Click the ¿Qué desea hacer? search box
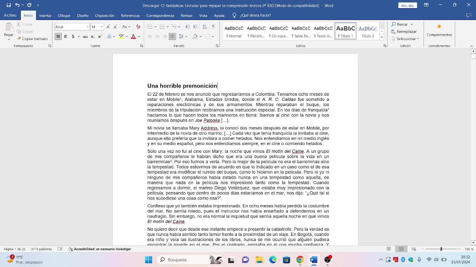The height and width of the screenshot is (267, 476). 251,15
